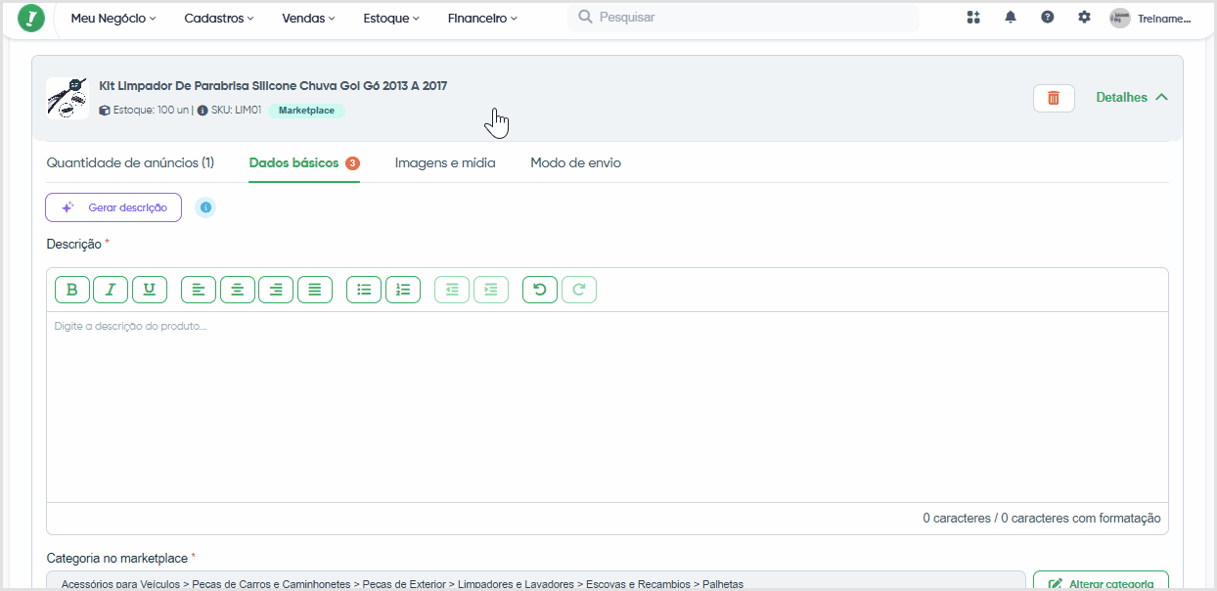The width and height of the screenshot is (1217, 591).
Task: Click the product title Kit Limpador De Parabrisa
Action: click(x=273, y=86)
